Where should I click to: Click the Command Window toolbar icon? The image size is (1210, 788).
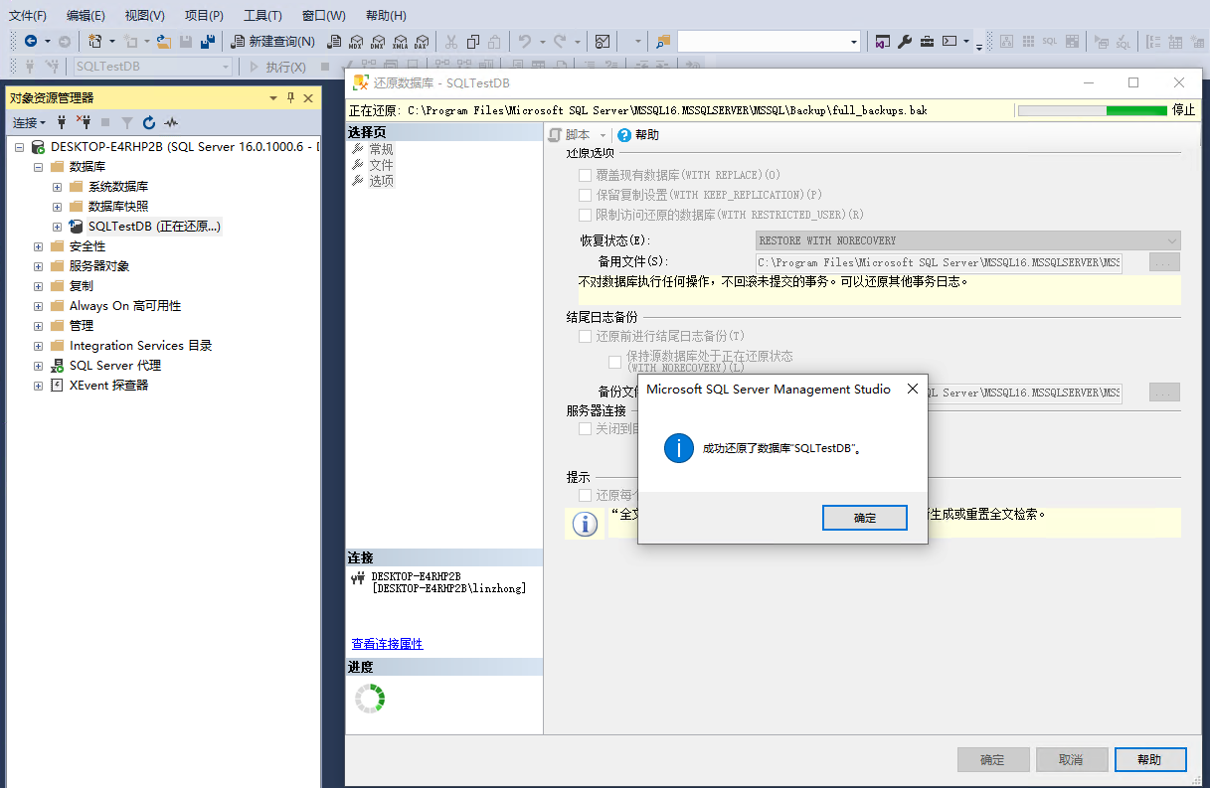tap(950, 41)
